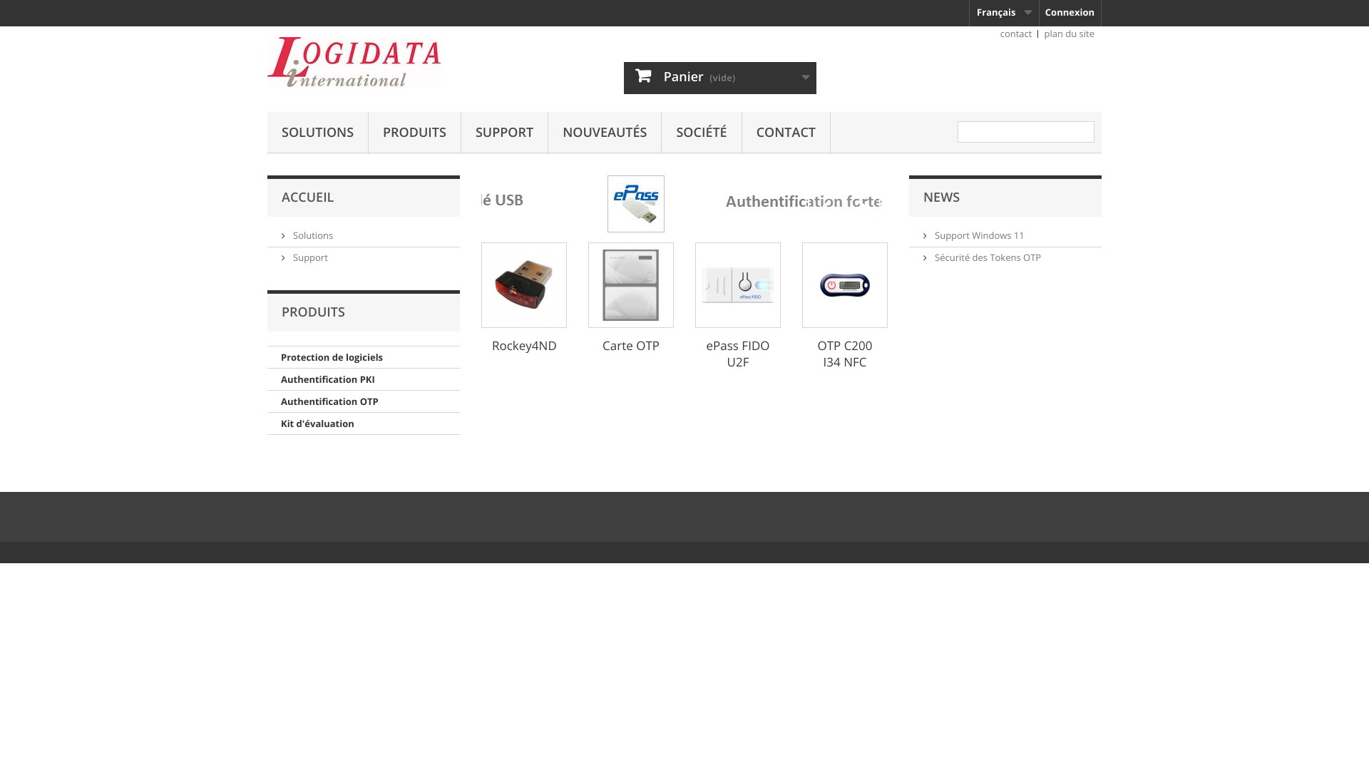Expand the Panier dropdown arrow
1369x770 pixels.
point(806,78)
